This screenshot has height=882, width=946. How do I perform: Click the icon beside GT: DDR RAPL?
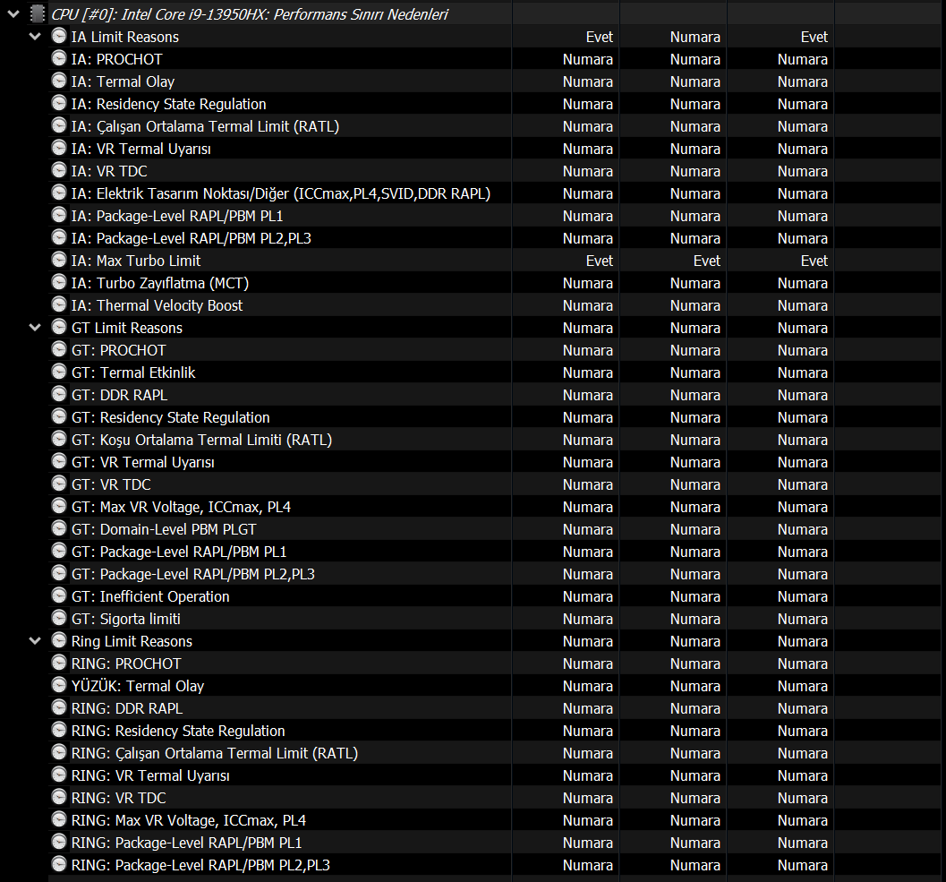click(58, 394)
